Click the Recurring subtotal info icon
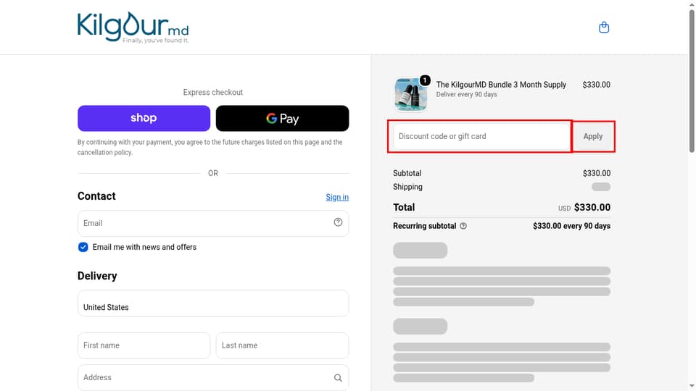This screenshot has width=696, height=391. click(x=463, y=226)
